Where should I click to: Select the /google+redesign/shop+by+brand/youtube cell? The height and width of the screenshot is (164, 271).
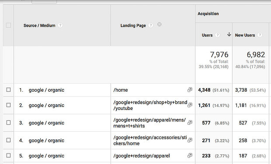click(150, 106)
